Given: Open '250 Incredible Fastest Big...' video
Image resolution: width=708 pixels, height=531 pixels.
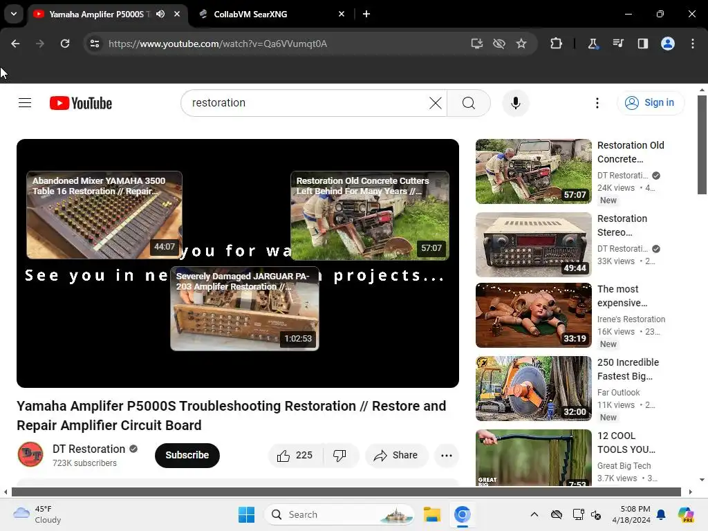Looking at the screenshot, I should [628, 369].
